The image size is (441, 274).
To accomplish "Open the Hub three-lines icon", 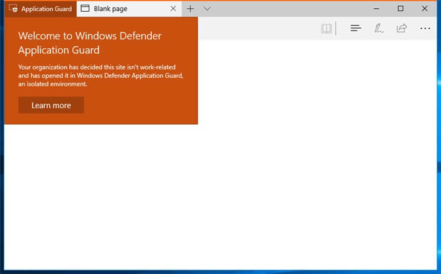I will coord(356,28).
